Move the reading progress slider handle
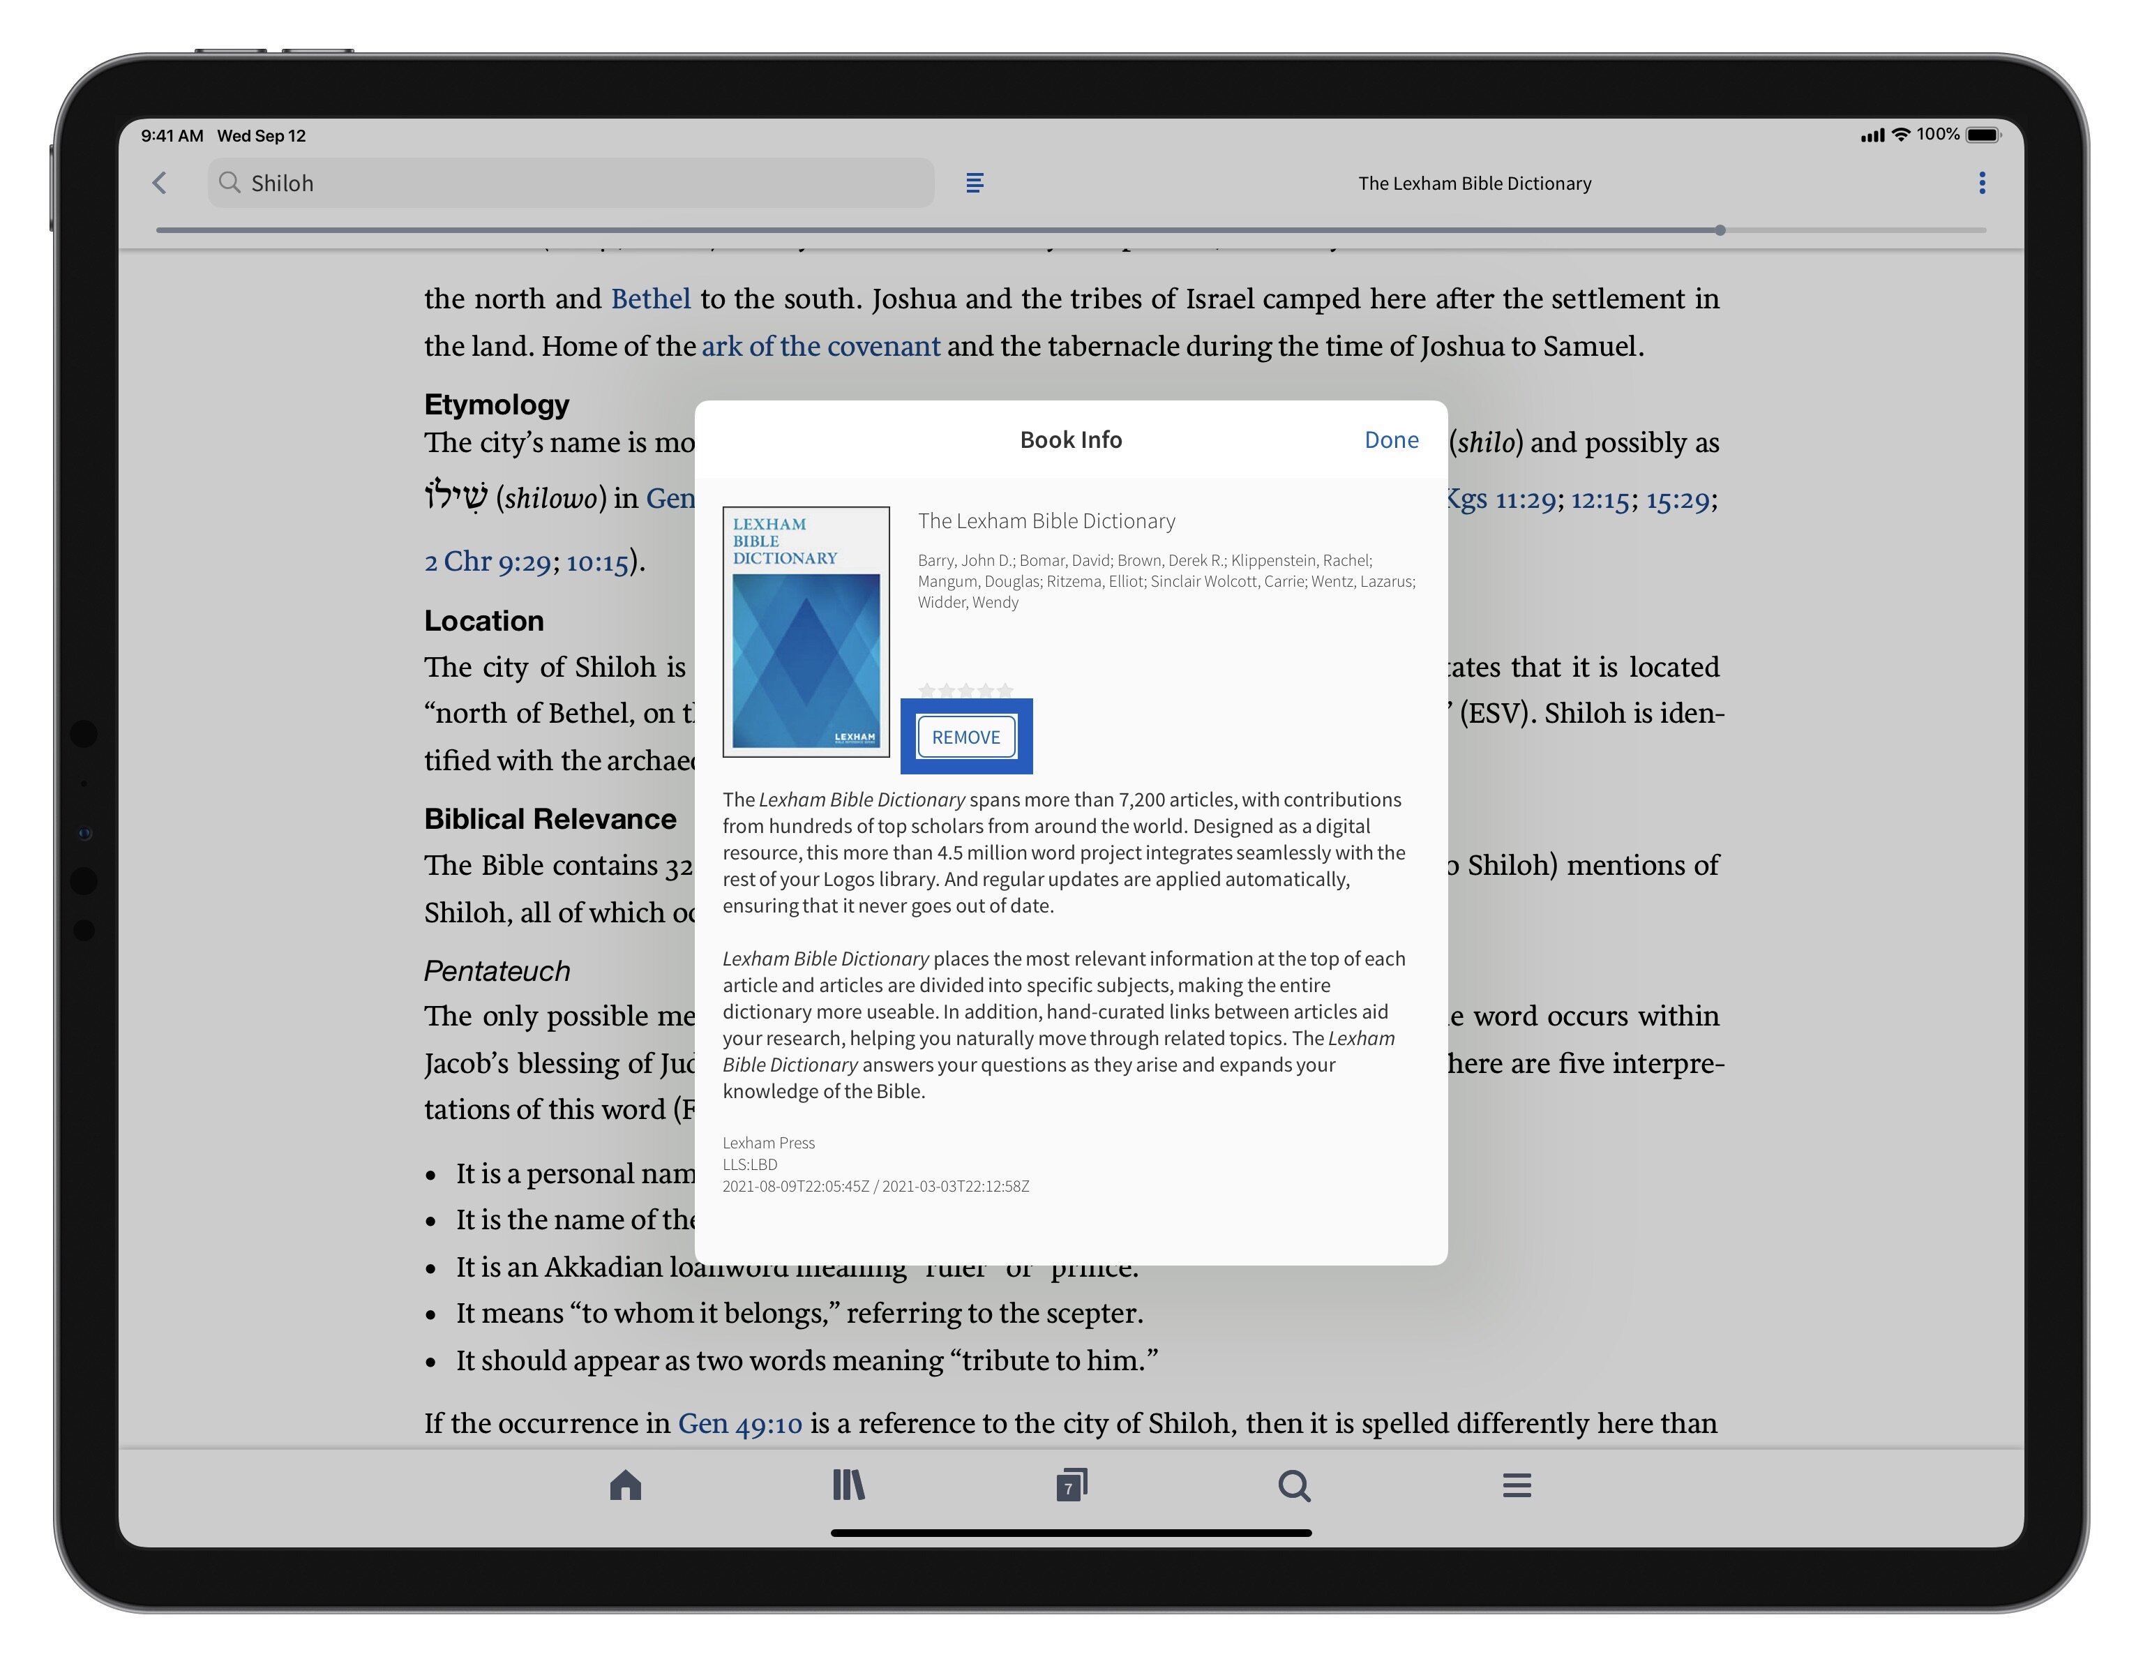The height and width of the screenshot is (1666, 2143). pyautogui.click(x=1720, y=230)
